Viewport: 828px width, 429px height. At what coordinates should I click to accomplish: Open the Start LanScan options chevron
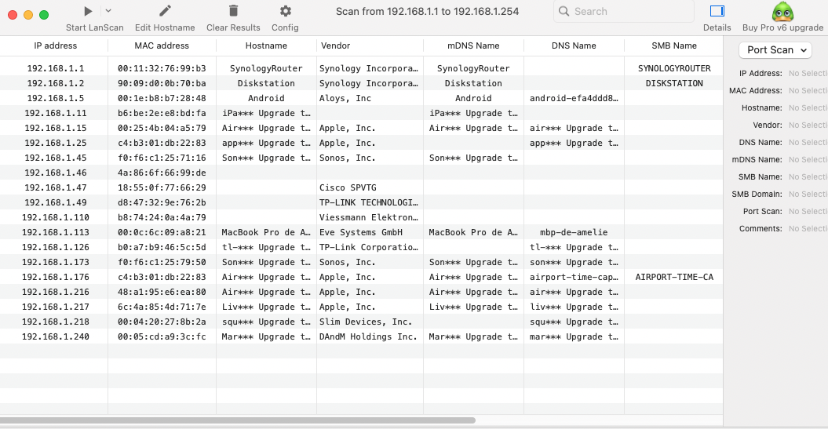(x=108, y=10)
